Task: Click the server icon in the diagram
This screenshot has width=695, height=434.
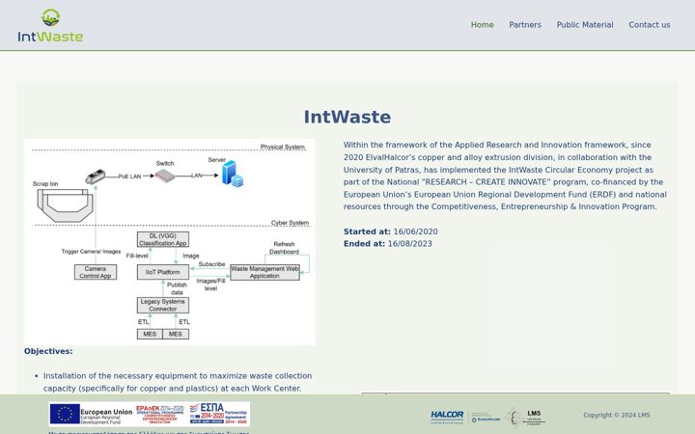Action: point(233,174)
